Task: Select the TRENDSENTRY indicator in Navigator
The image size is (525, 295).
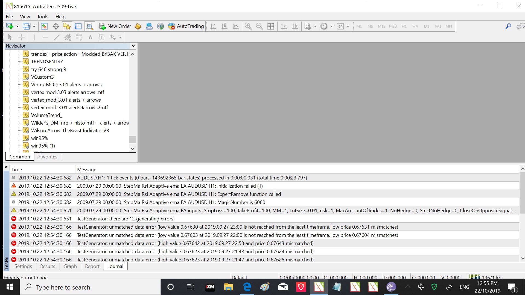Action: [47, 62]
